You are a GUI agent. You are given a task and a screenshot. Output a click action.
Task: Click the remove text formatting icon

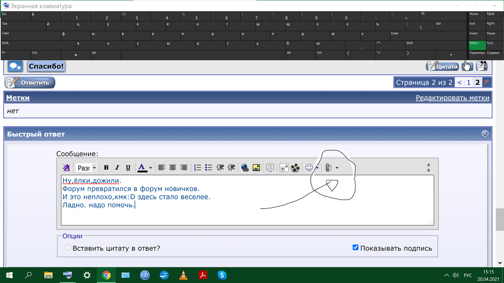66,168
